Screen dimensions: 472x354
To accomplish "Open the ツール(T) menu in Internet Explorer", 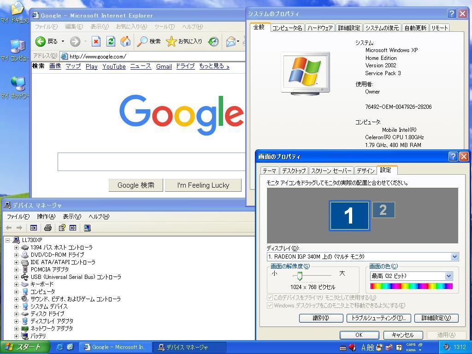I will pos(165,26).
